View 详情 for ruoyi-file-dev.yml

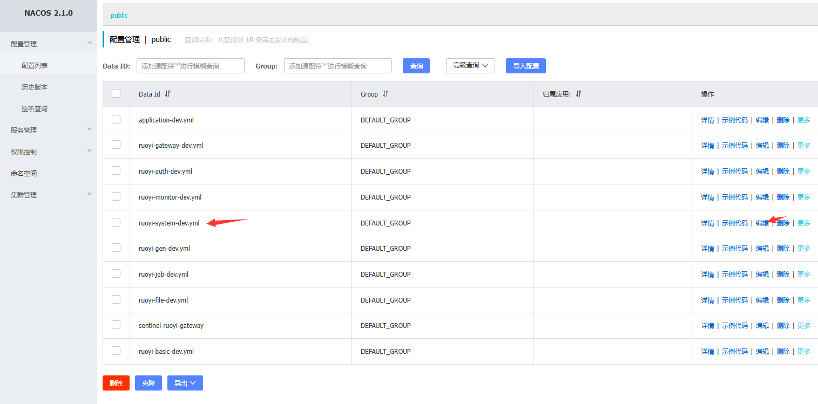click(x=707, y=300)
